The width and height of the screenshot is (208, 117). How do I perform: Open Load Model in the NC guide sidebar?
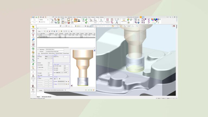33,27
